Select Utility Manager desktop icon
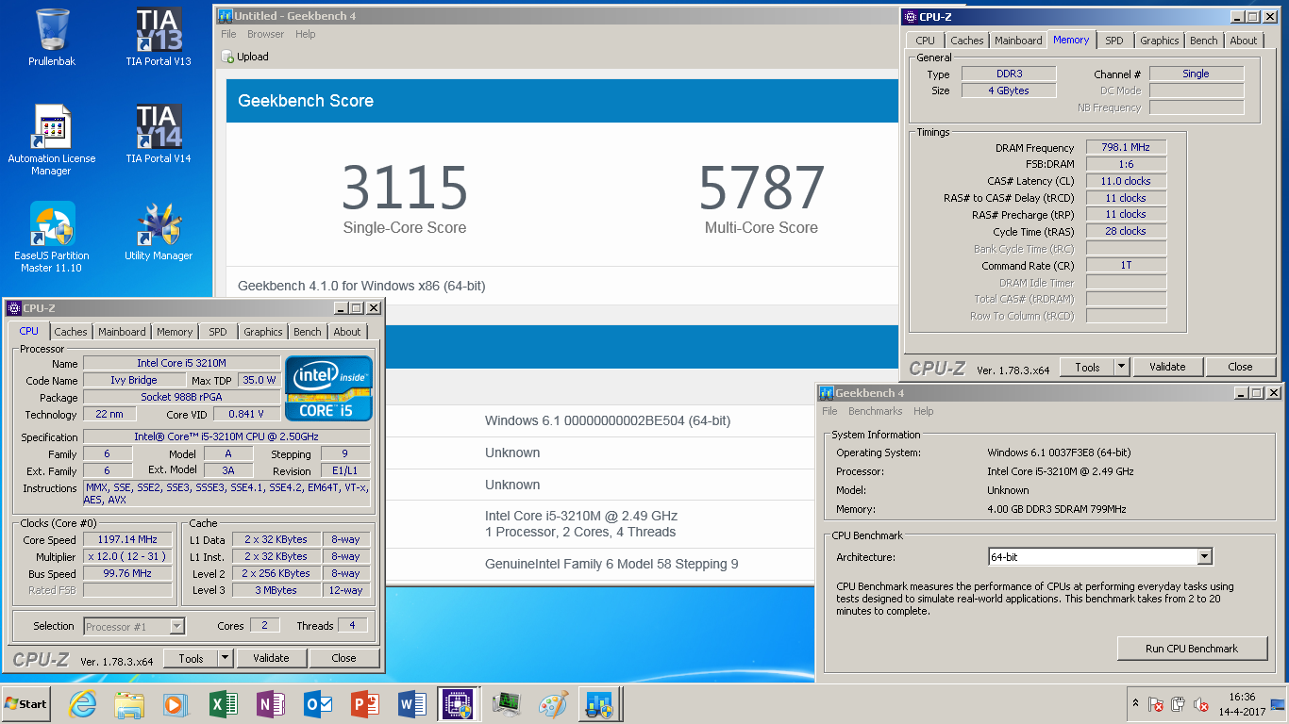The image size is (1289, 724). (159, 232)
